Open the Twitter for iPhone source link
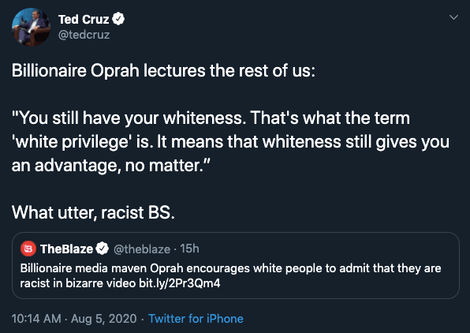Screen dimensions: 470x333 [x=196, y=319]
